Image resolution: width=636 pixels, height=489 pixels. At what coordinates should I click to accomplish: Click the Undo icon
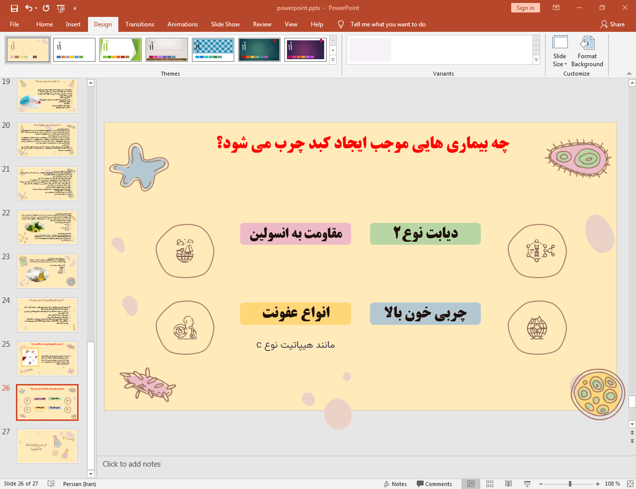click(x=28, y=7)
